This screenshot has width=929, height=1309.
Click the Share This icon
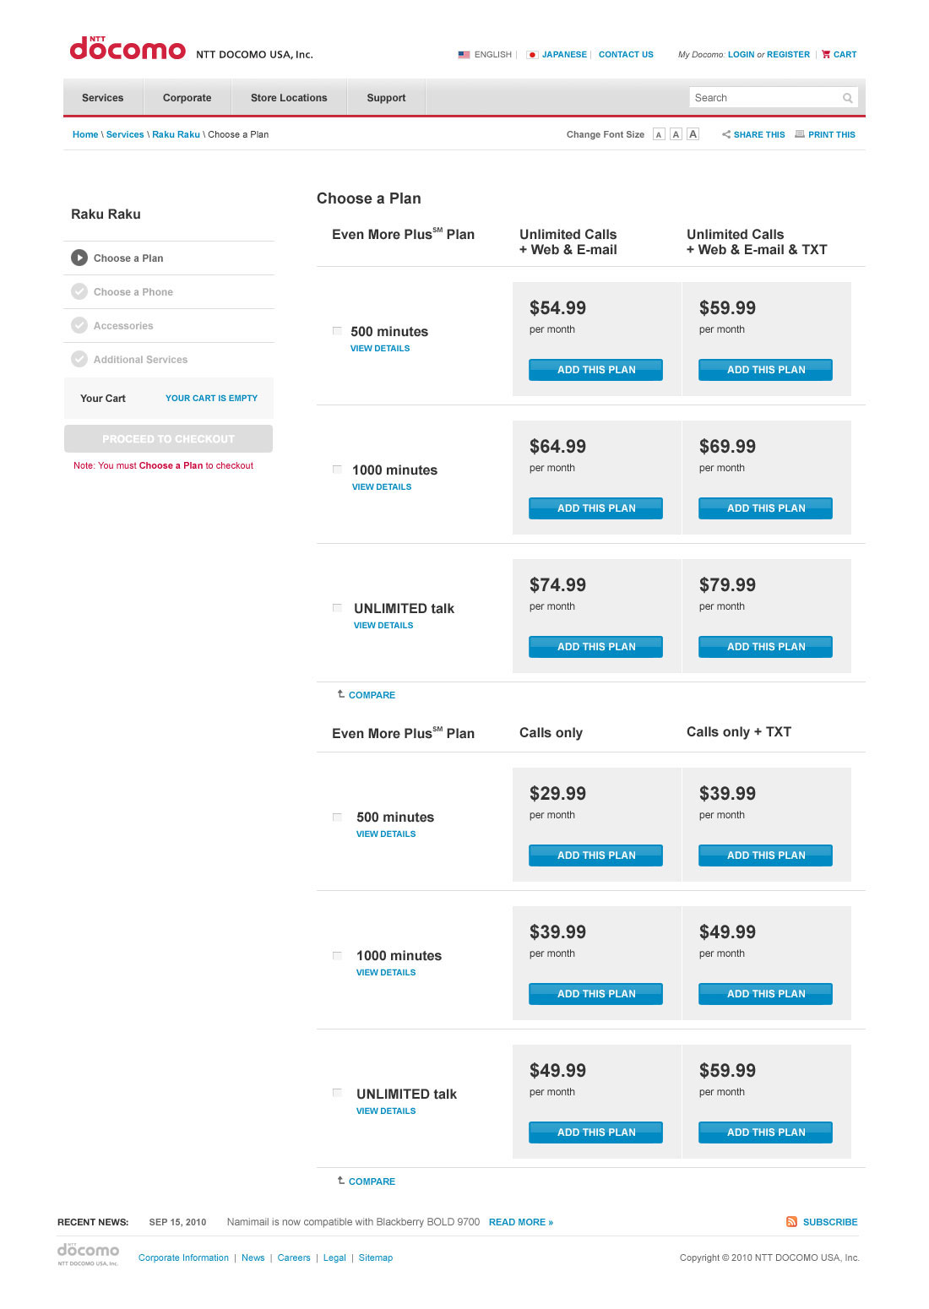coord(726,134)
